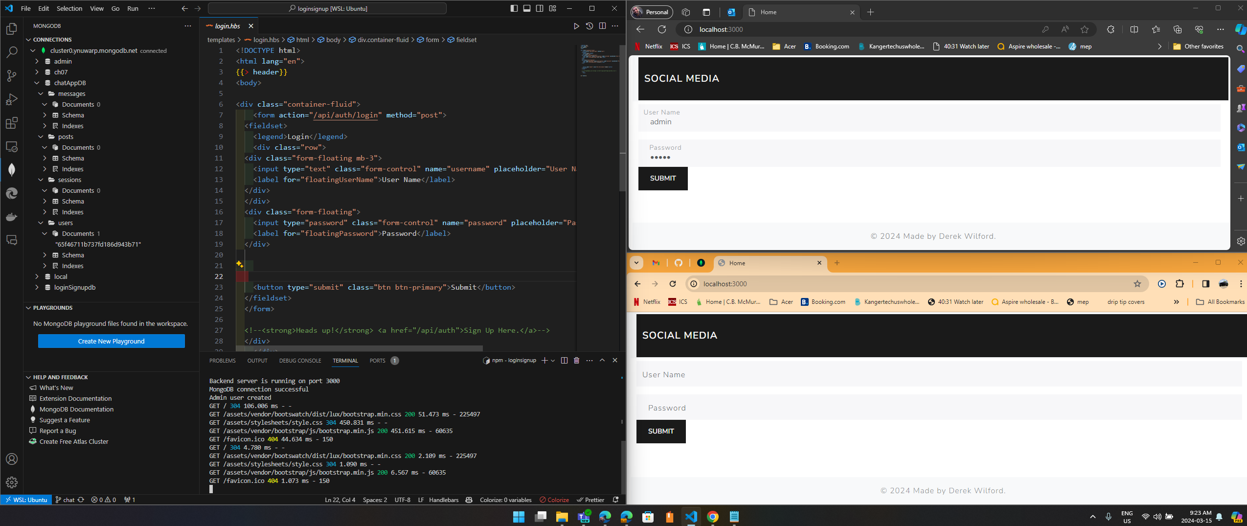
Task: Toggle the secondary side bar layout button
Action: [540, 8]
